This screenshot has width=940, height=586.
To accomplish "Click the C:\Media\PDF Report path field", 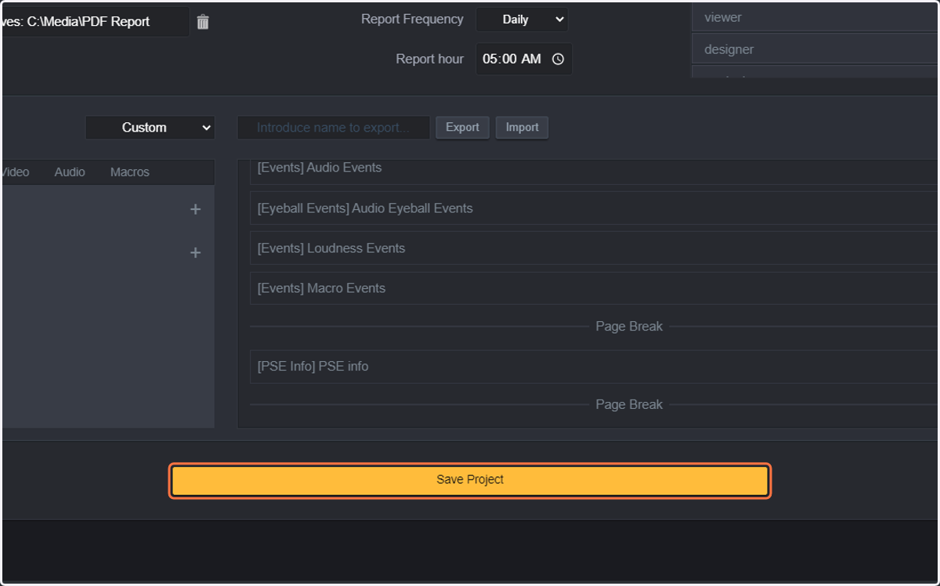I will point(95,22).
